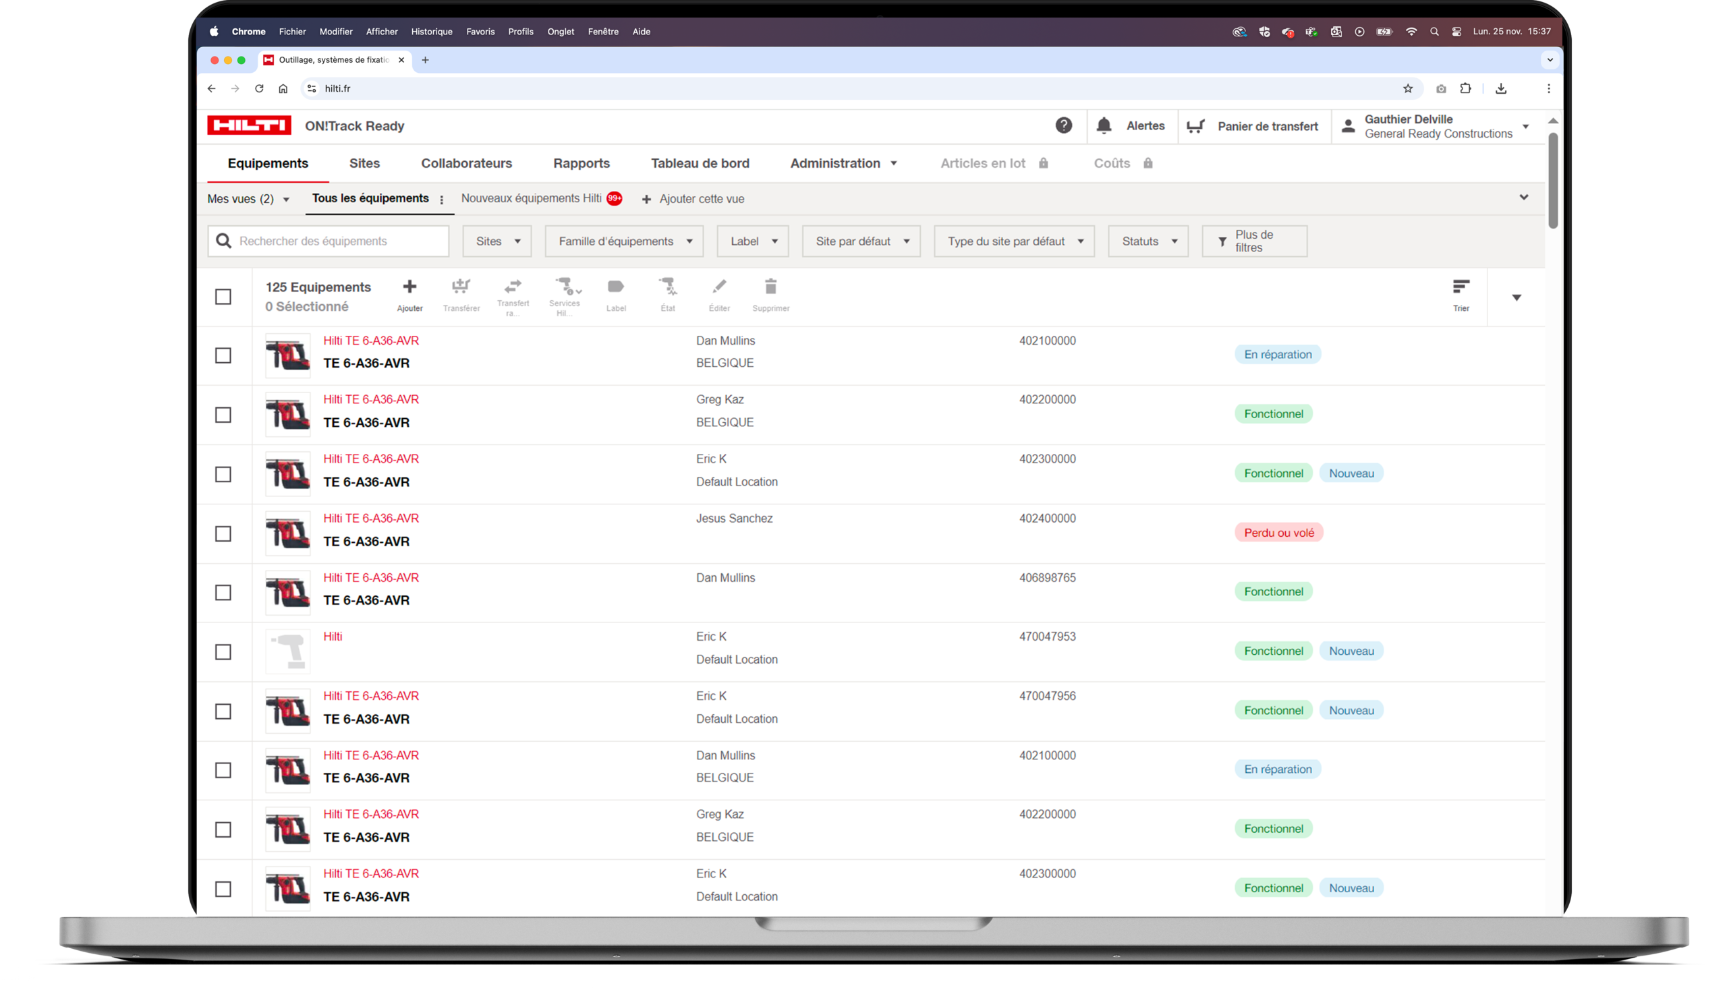Click Ajouter cette vue link
Image resolution: width=1727 pixels, height=990 pixels.
coord(693,199)
